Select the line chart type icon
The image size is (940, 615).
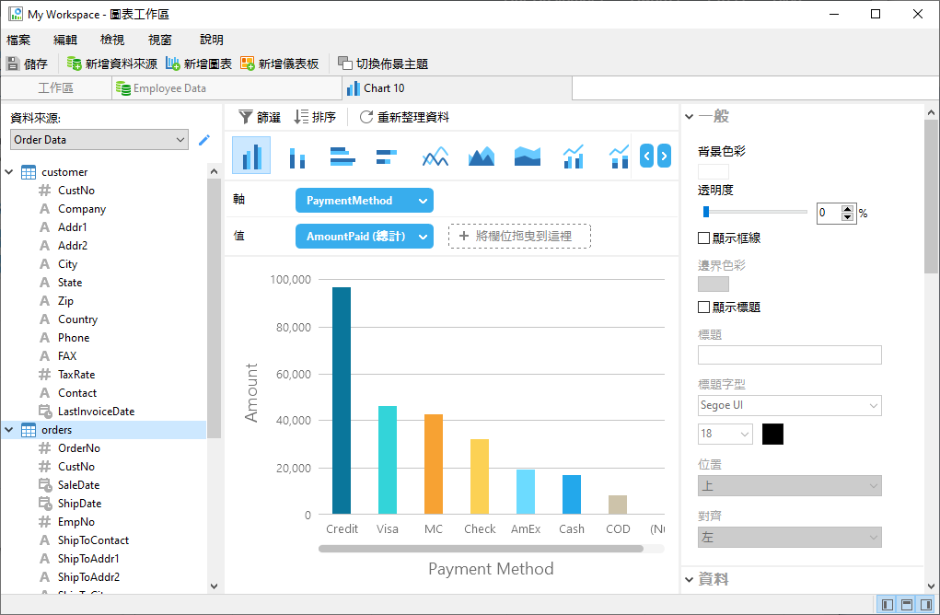[x=435, y=157]
